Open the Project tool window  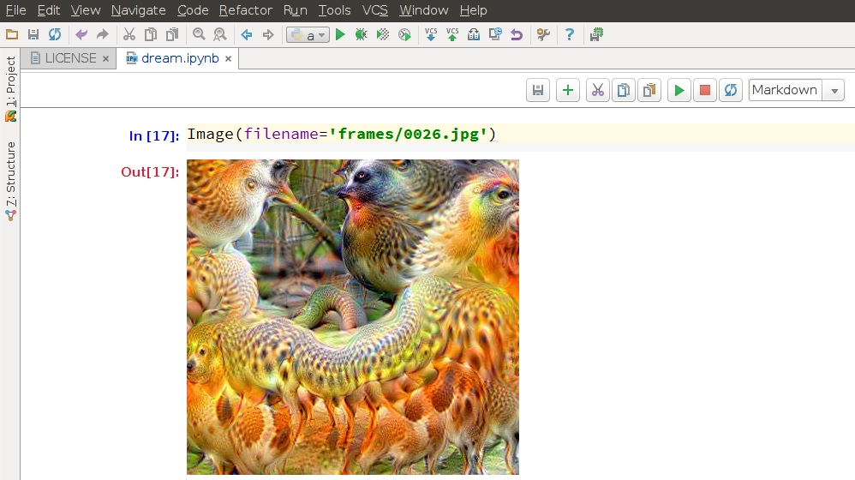[11, 87]
